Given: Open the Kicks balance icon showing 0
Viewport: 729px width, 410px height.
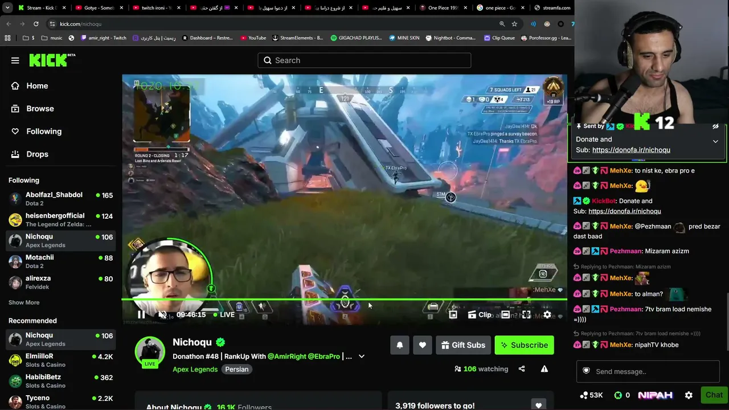Looking at the screenshot, I should 622,395.
